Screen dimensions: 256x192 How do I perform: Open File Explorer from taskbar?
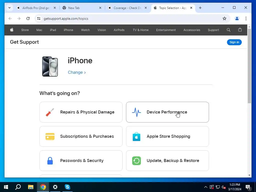point(30,187)
